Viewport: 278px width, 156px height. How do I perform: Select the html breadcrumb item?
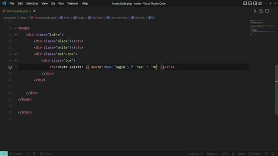[x=65, y=18]
